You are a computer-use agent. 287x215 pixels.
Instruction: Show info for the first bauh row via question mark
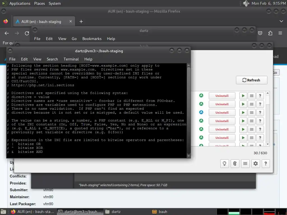[x=260, y=96]
